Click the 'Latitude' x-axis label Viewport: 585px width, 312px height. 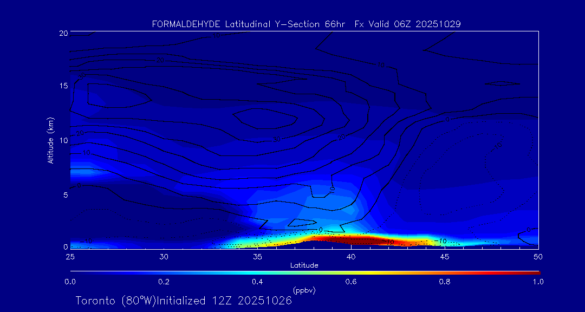tap(304, 265)
